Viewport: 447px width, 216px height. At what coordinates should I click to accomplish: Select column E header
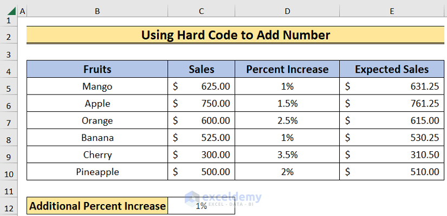391,11
